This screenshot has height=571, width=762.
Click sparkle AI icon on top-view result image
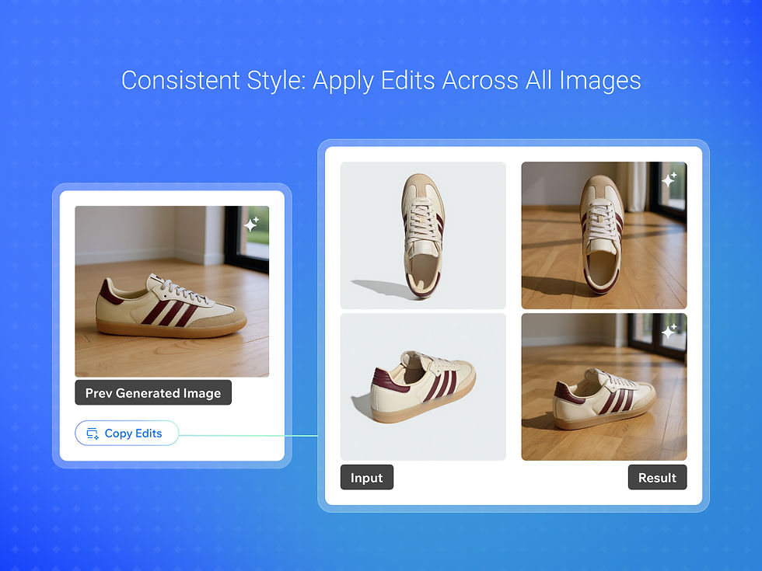coord(669,179)
